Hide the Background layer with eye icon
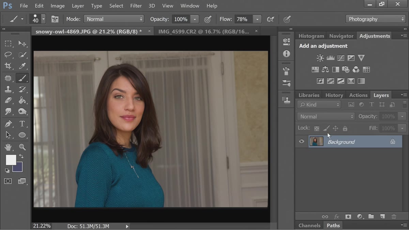409x230 pixels. point(302,141)
